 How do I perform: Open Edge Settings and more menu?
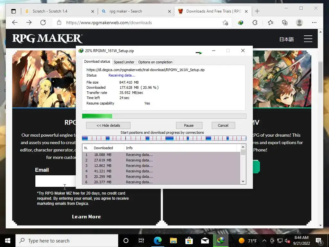pos(314,23)
